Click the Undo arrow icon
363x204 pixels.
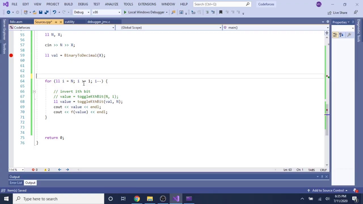pyautogui.click(x=54, y=12)
